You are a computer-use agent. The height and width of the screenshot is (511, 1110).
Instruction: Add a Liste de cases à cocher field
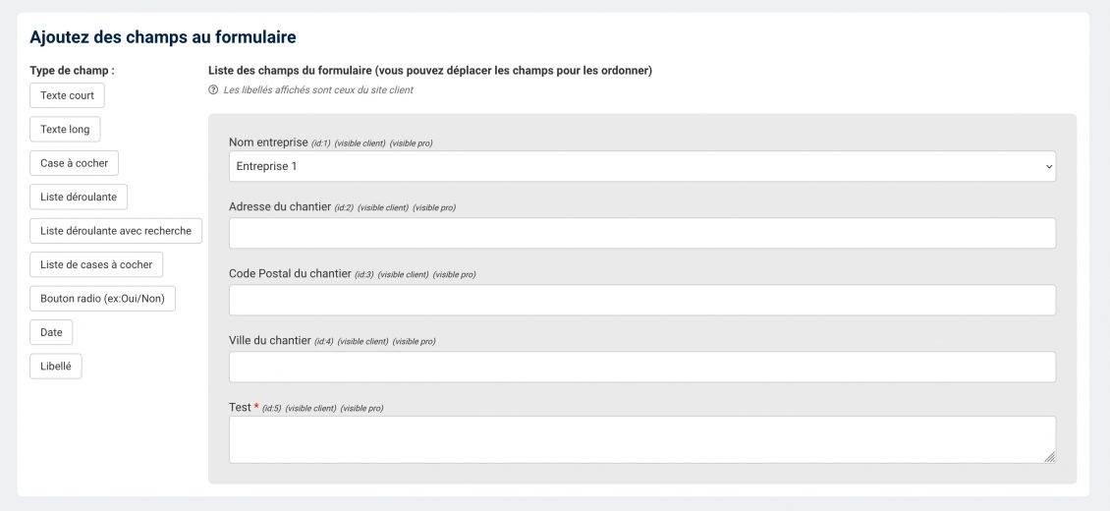96,264
